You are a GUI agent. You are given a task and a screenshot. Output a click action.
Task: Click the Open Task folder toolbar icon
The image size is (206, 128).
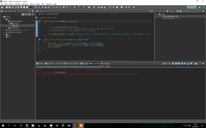click(x=102, y=7)
